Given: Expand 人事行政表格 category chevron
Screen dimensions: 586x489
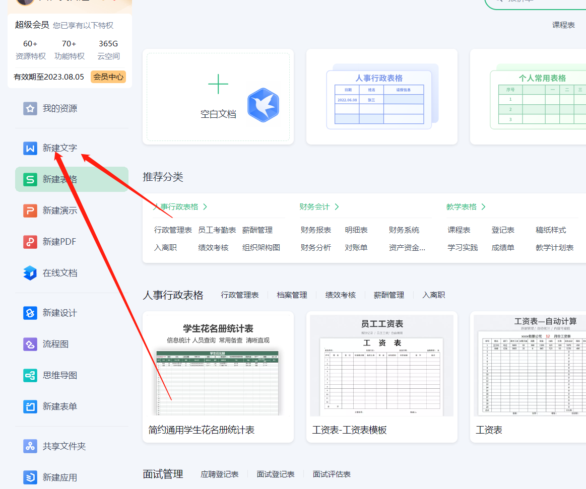Looking at the screenshot, I should click(x=205, y=207).
